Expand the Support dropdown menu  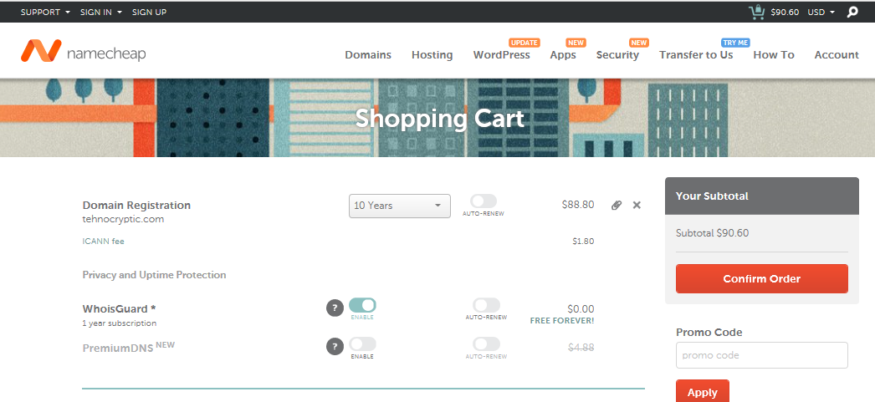pos(46,12)
